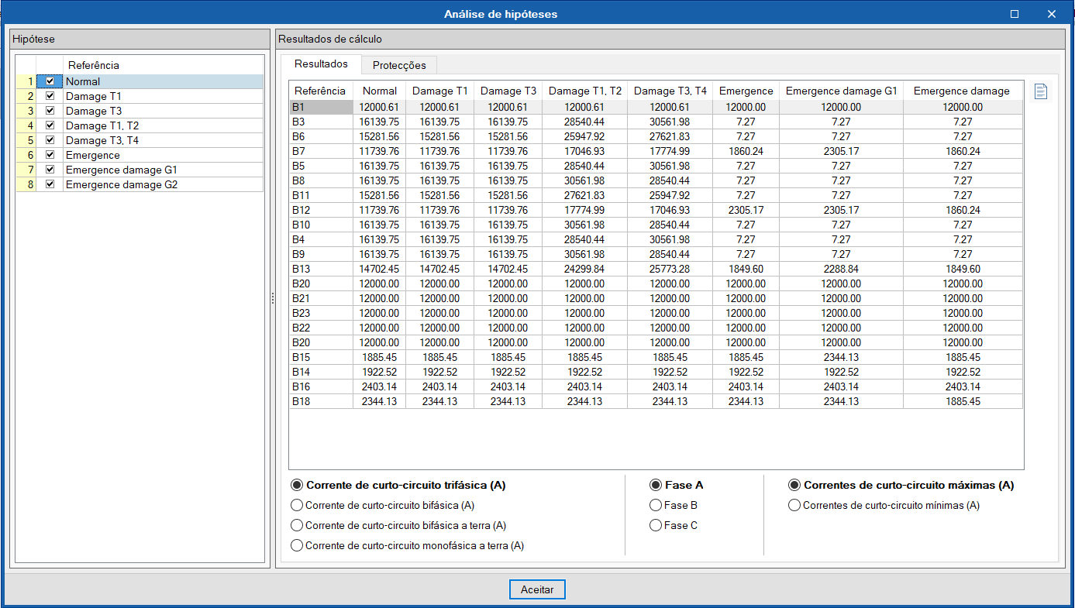
Task: Select row B1 in results table
Action: coord(656,107)
